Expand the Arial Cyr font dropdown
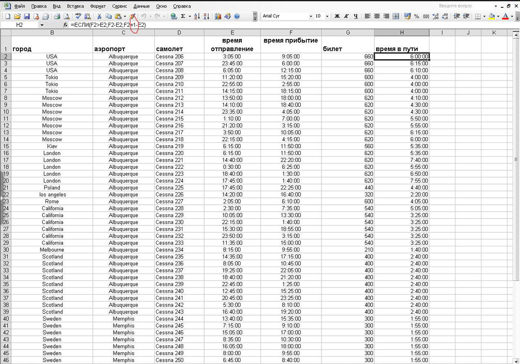This screenshot has height=364, width=520. (311, 16)
